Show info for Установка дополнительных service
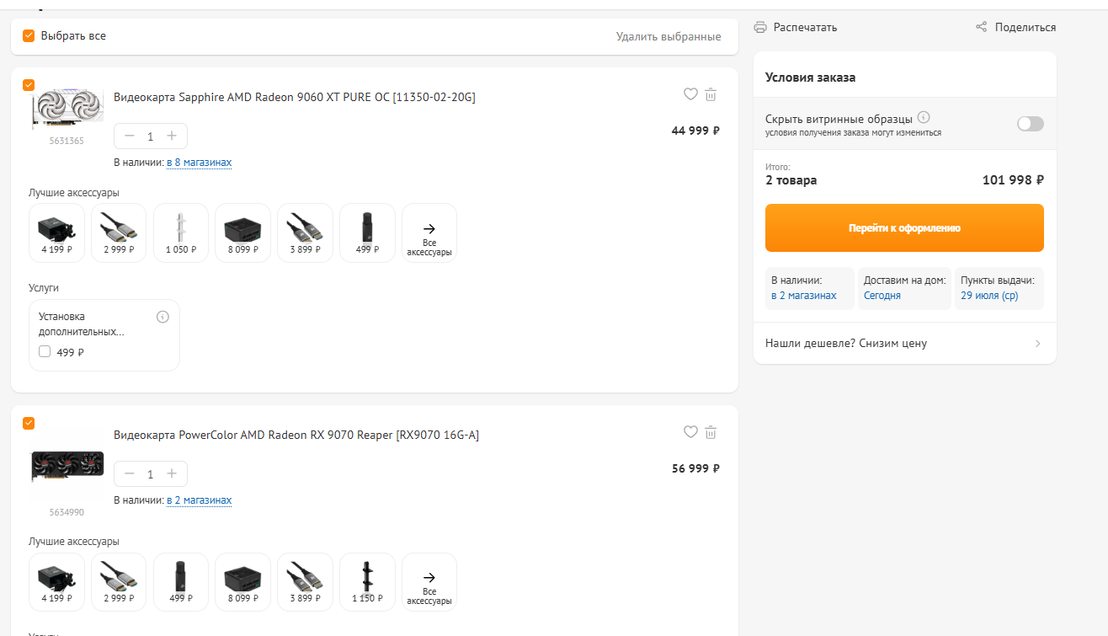1108x636 pixels. pos(163,317)
